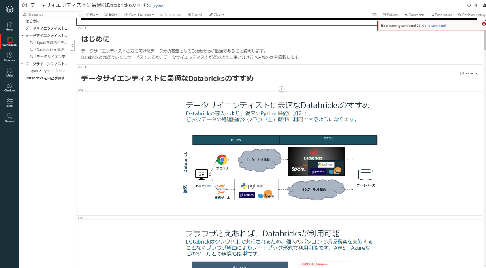Open Clusters in the sidebar
Screen dimensions: 486x268
pyautogui.click(x=10, y=87)
